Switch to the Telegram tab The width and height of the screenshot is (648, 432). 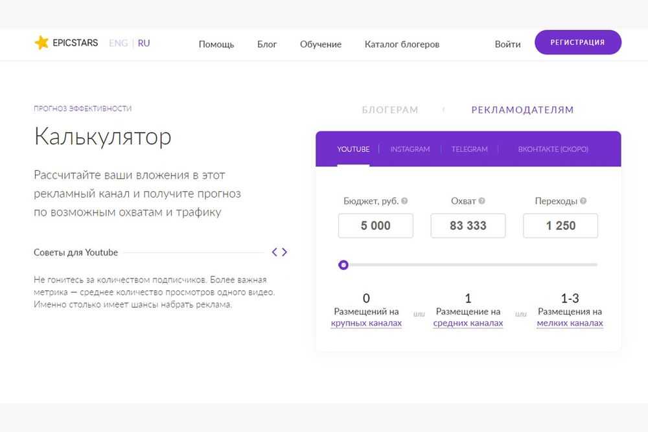469,149
